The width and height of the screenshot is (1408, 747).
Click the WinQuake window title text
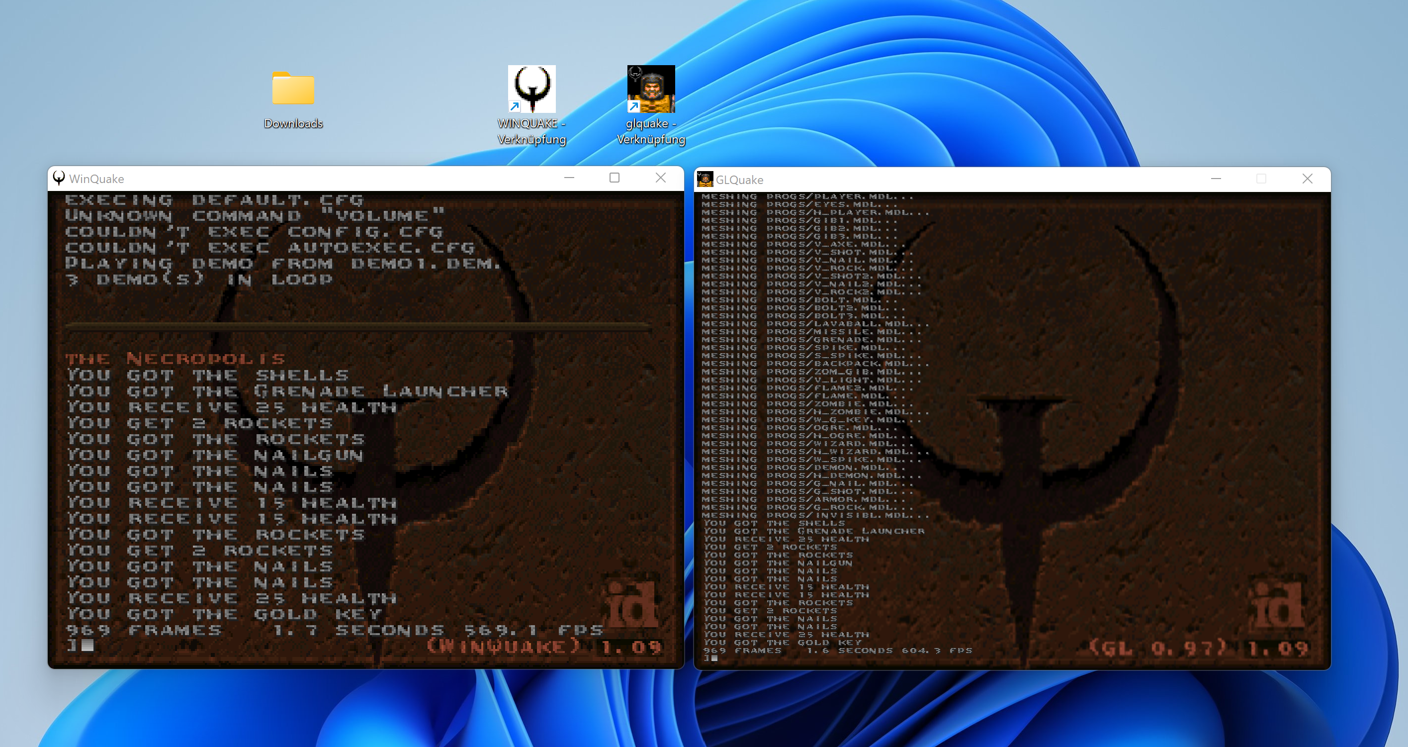(x=97, y=179)
